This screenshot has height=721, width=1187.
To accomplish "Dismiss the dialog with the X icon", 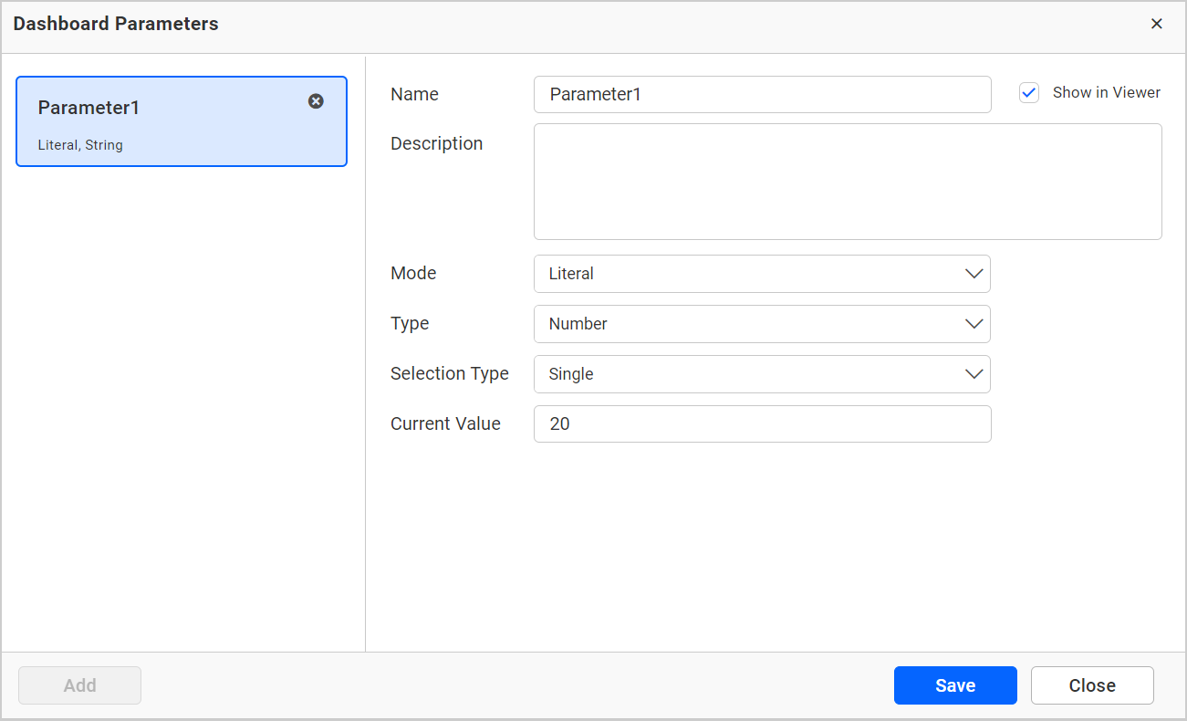I will (1156, 24).
